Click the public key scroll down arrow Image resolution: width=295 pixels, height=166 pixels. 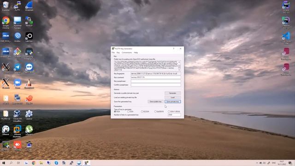(x=179, y=70)
